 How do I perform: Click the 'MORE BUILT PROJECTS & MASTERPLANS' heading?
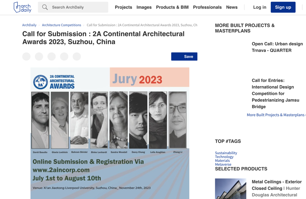pyautogui.click(x=245, y=28)
